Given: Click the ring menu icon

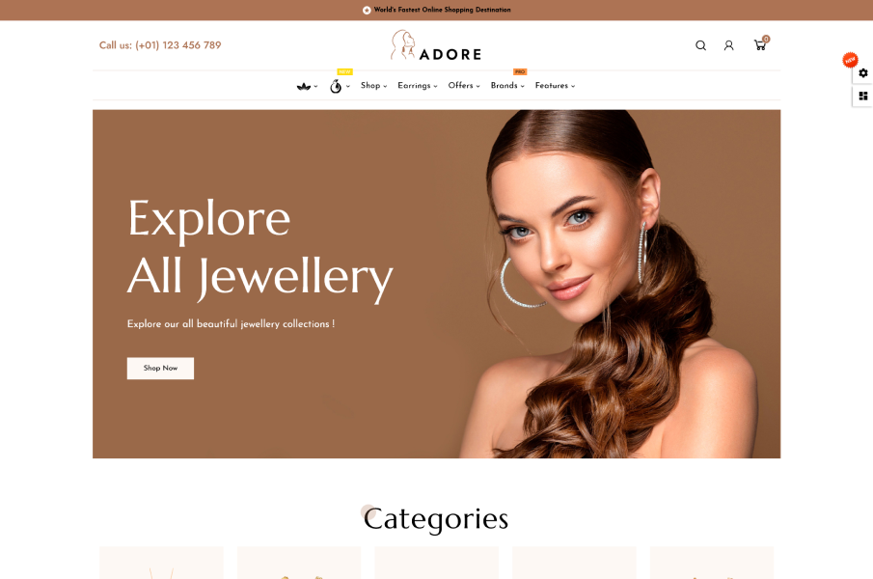Looking at the screenshot, I should (335, 86).
